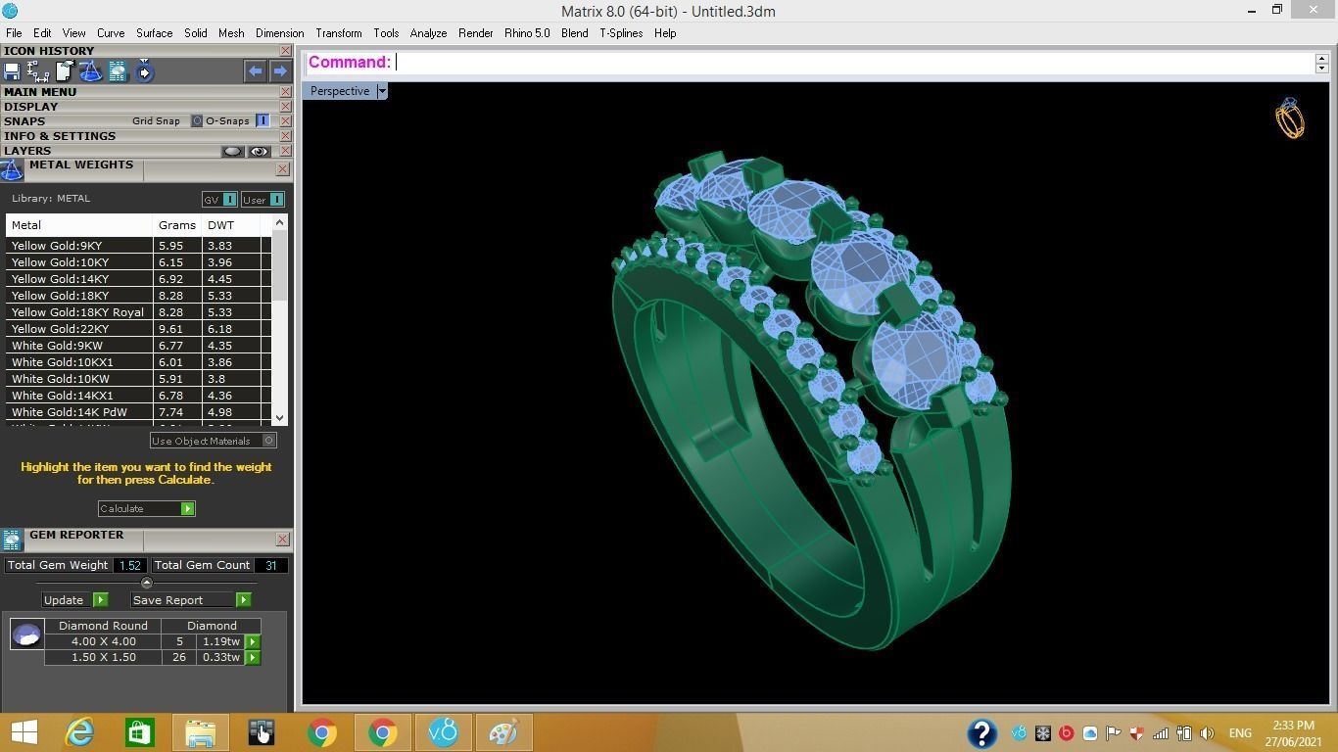Close the Icon History panel

tap(285, 51)
